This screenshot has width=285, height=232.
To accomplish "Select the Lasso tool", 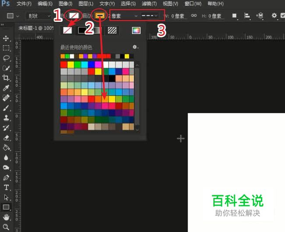I will [7, 58].
